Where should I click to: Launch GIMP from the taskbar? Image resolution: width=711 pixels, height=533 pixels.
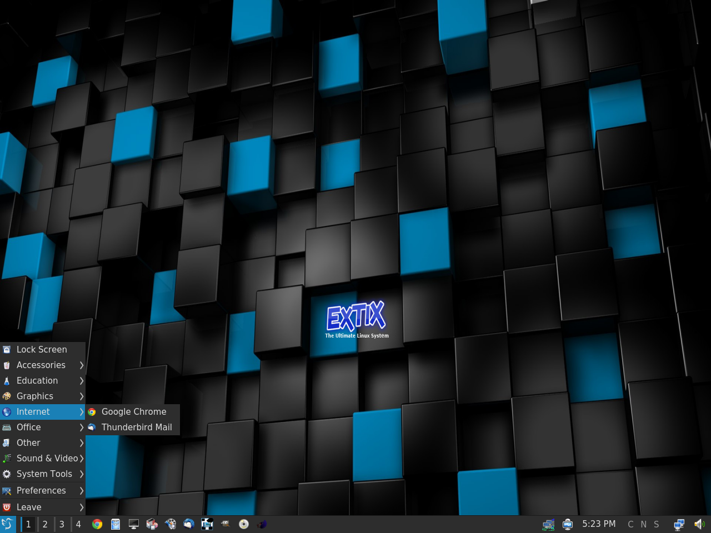[x=226, y=524]
